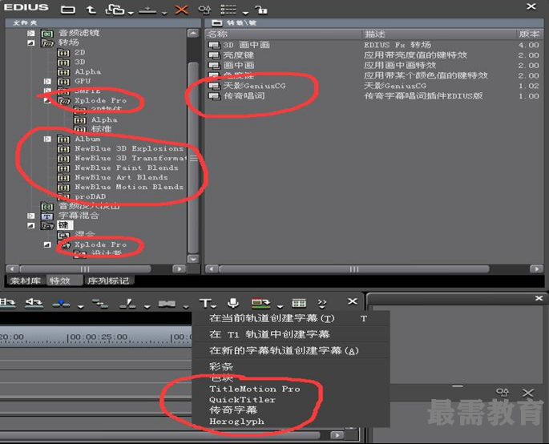Click the folder tree vertical scroll down arrow

point(193,259)
